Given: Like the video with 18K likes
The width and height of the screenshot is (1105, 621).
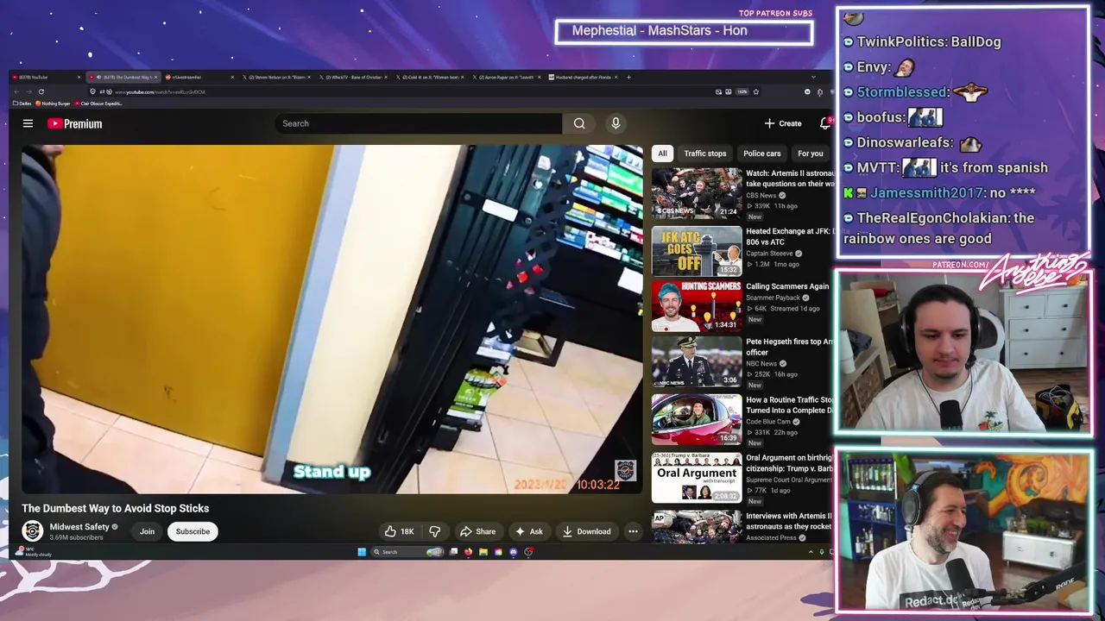Looking at the screenshot, I should pyautogui.click(x=400, y=531).
